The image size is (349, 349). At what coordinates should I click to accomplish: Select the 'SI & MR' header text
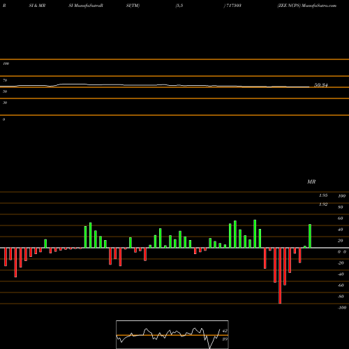pyautogui.click(x=37, y=6)
